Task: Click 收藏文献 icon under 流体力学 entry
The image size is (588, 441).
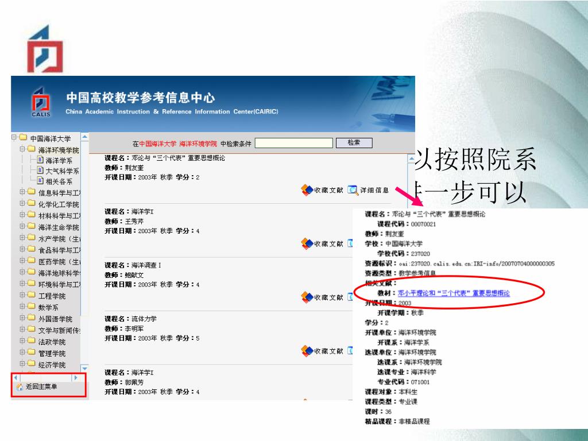Action: [307, 351]
